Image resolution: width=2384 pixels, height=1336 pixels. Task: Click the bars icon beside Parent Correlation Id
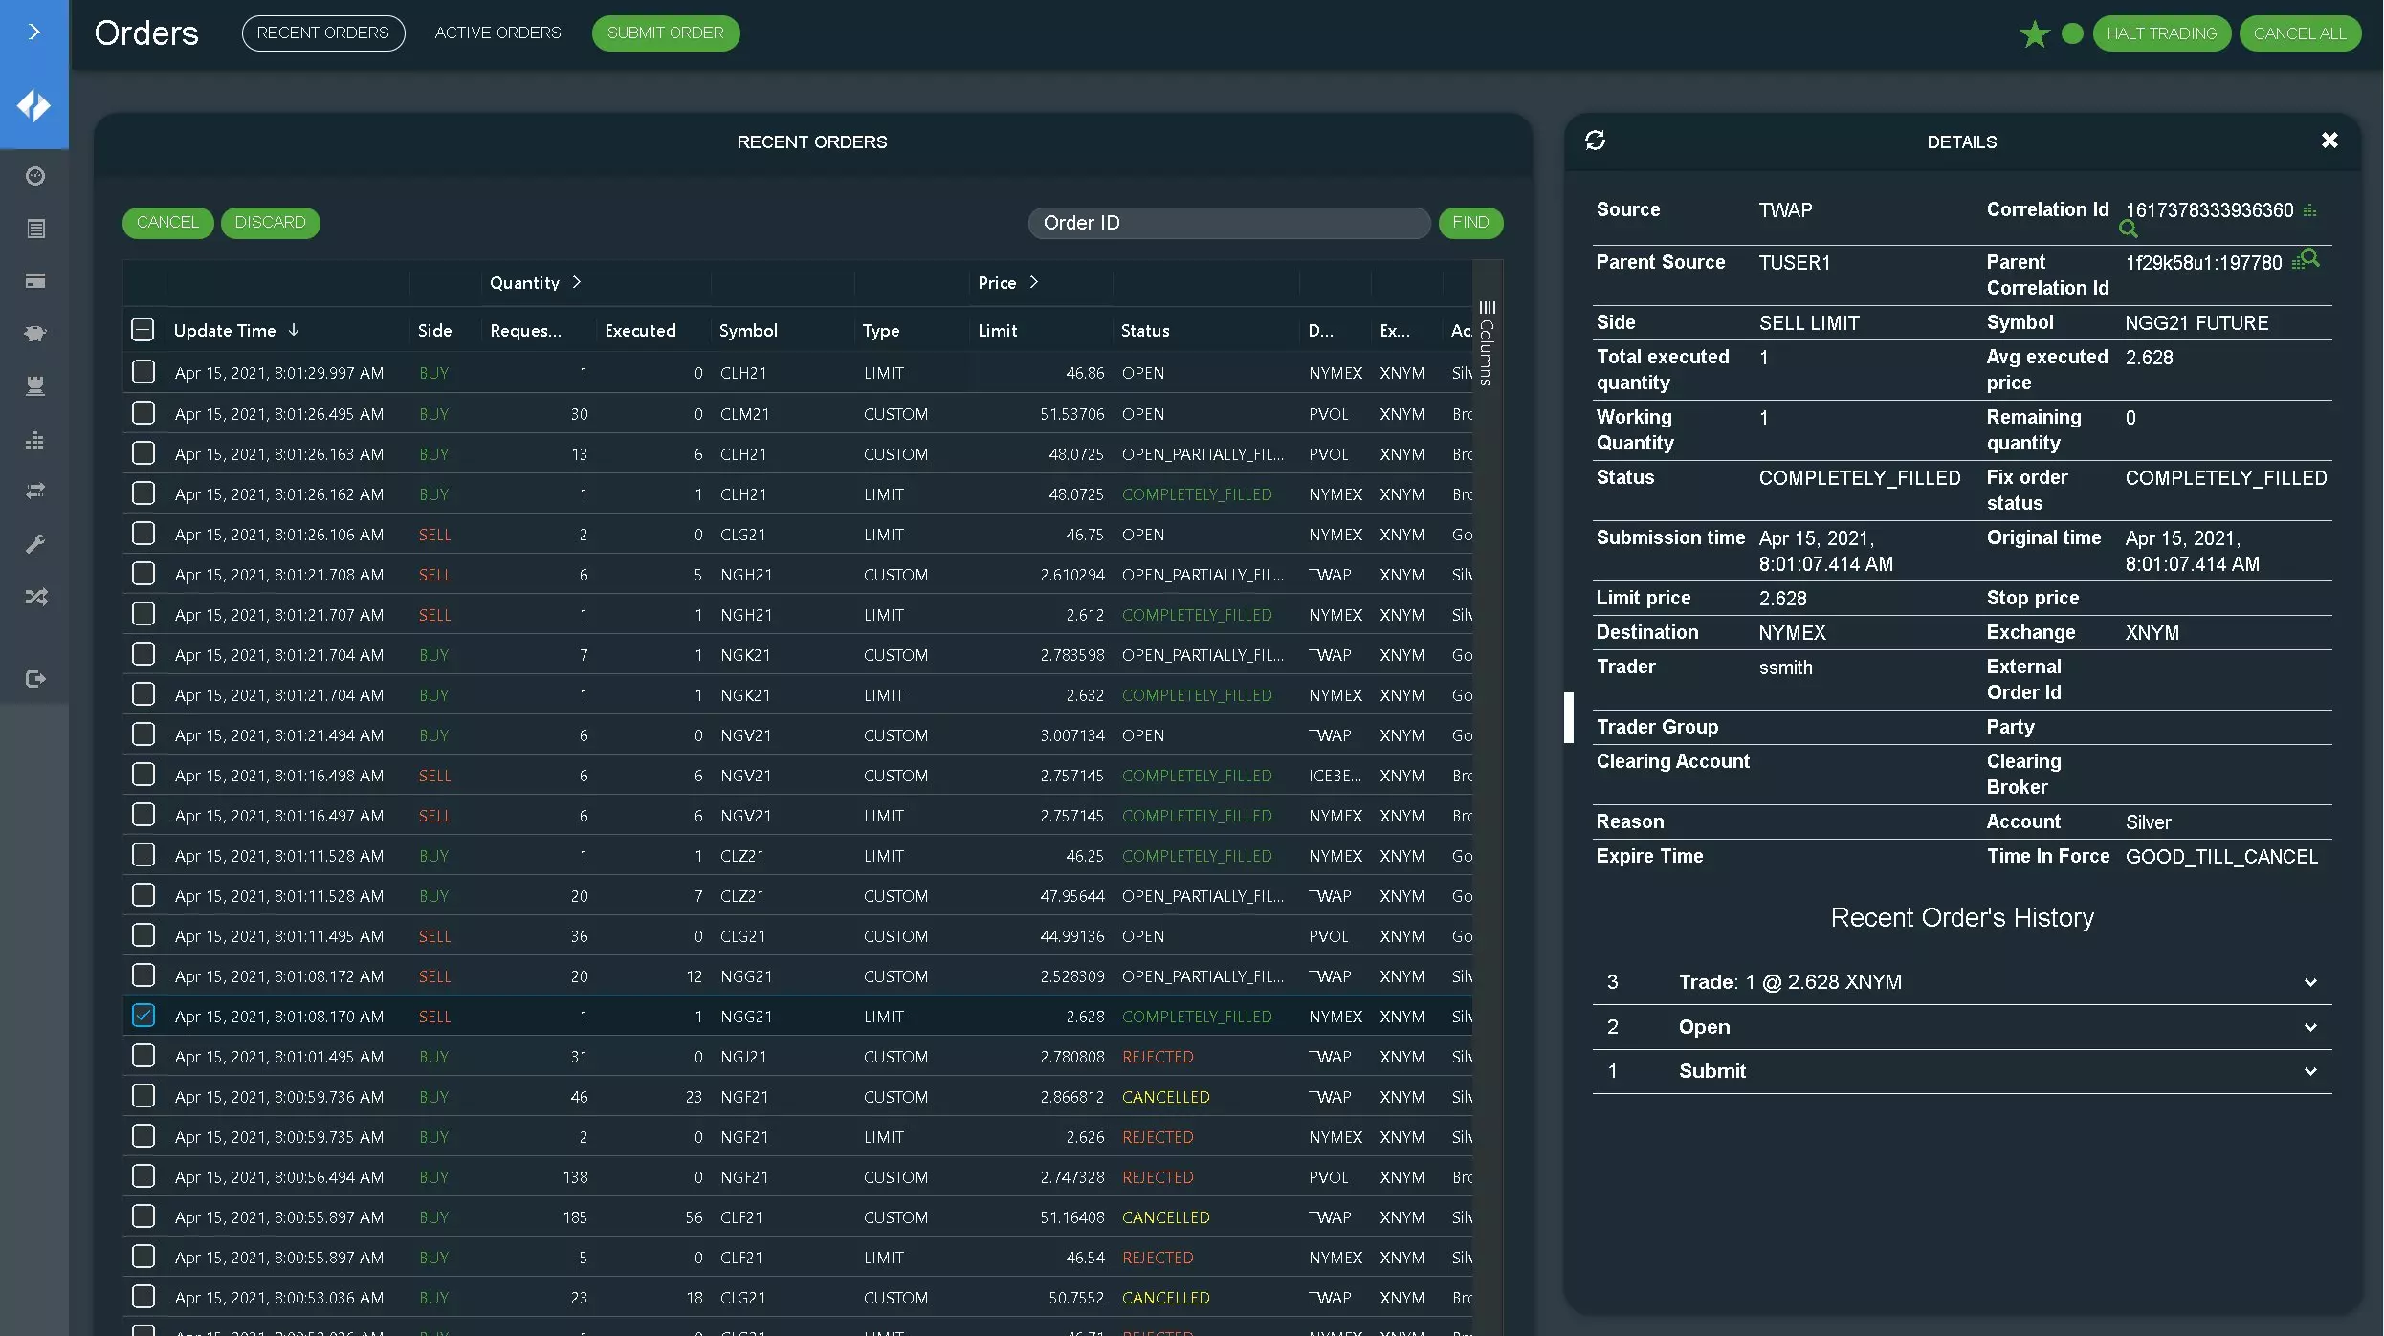pos(2297,263)
